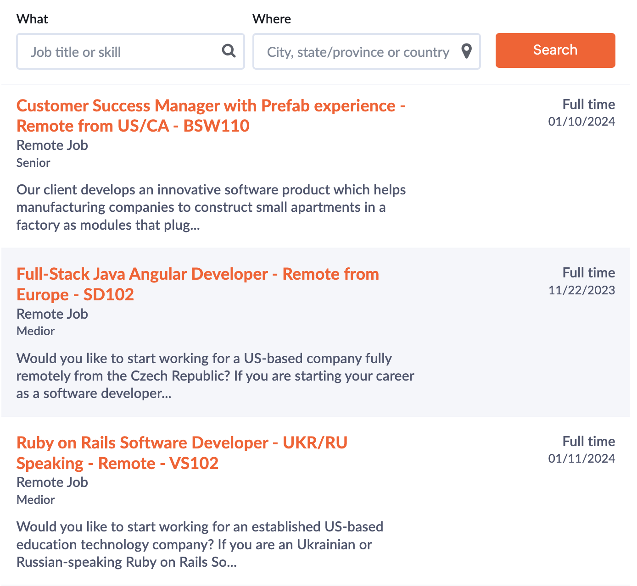
Task: Focus the Job title or skill field
Action: tap(130, 51)
